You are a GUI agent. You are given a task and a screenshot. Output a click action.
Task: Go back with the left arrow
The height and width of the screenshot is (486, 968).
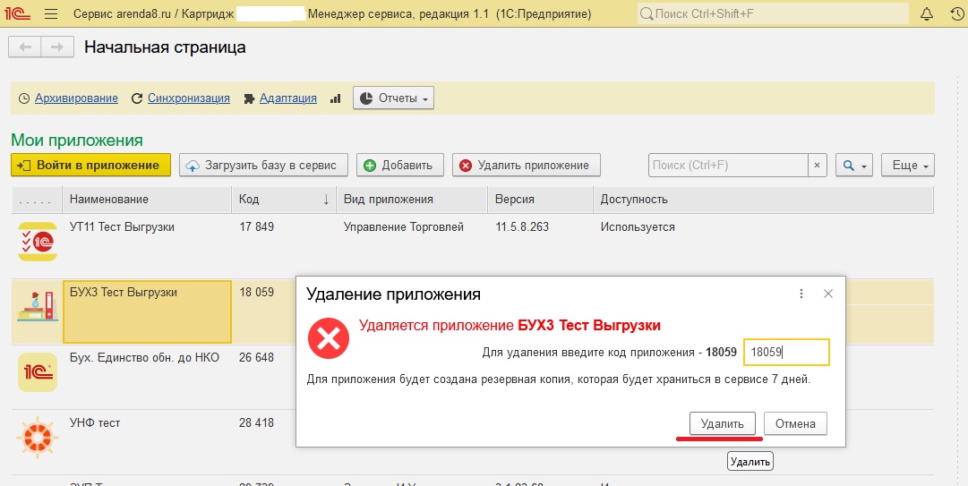point(25,47)
